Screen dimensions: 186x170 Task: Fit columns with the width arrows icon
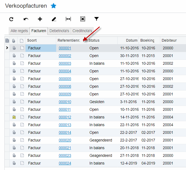68,19
